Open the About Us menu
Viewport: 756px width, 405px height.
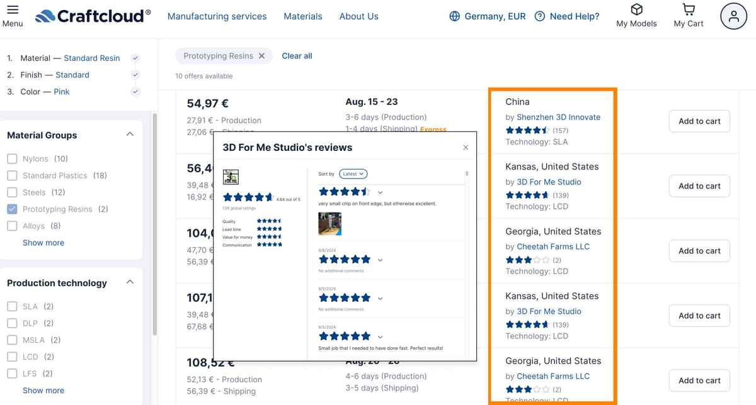359,16
